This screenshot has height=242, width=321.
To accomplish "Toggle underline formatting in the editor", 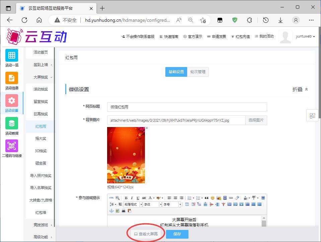I will pyautogui.click(x=138, y=198).
